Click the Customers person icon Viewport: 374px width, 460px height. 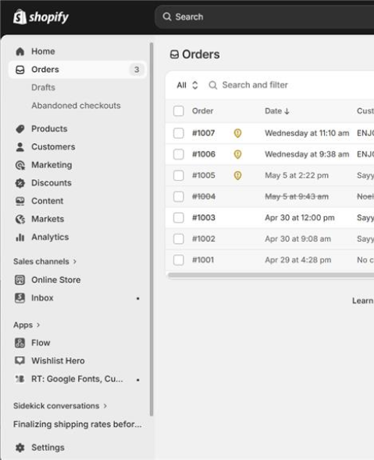pos(20,147)
